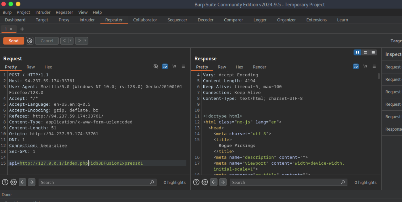Open help icon below Request editor
This screenshot has width=402, height=202.
click(x=5, y=182)
